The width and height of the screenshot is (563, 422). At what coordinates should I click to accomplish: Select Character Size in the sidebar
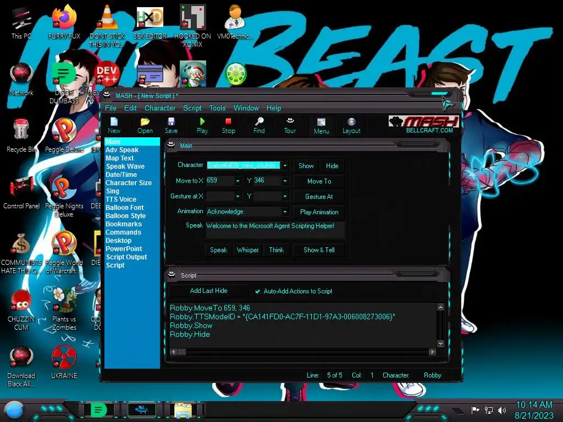pos(129,183)
